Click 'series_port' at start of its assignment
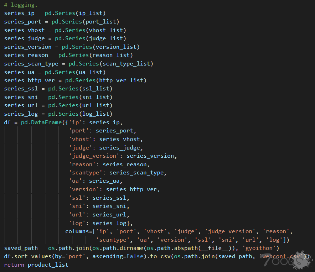This screenshot has width=315, height=272. 23,22
